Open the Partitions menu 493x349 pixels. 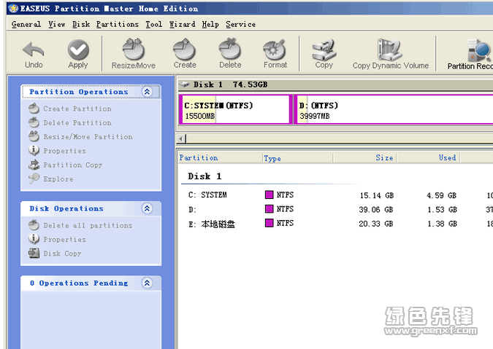(x=118, y=24)
